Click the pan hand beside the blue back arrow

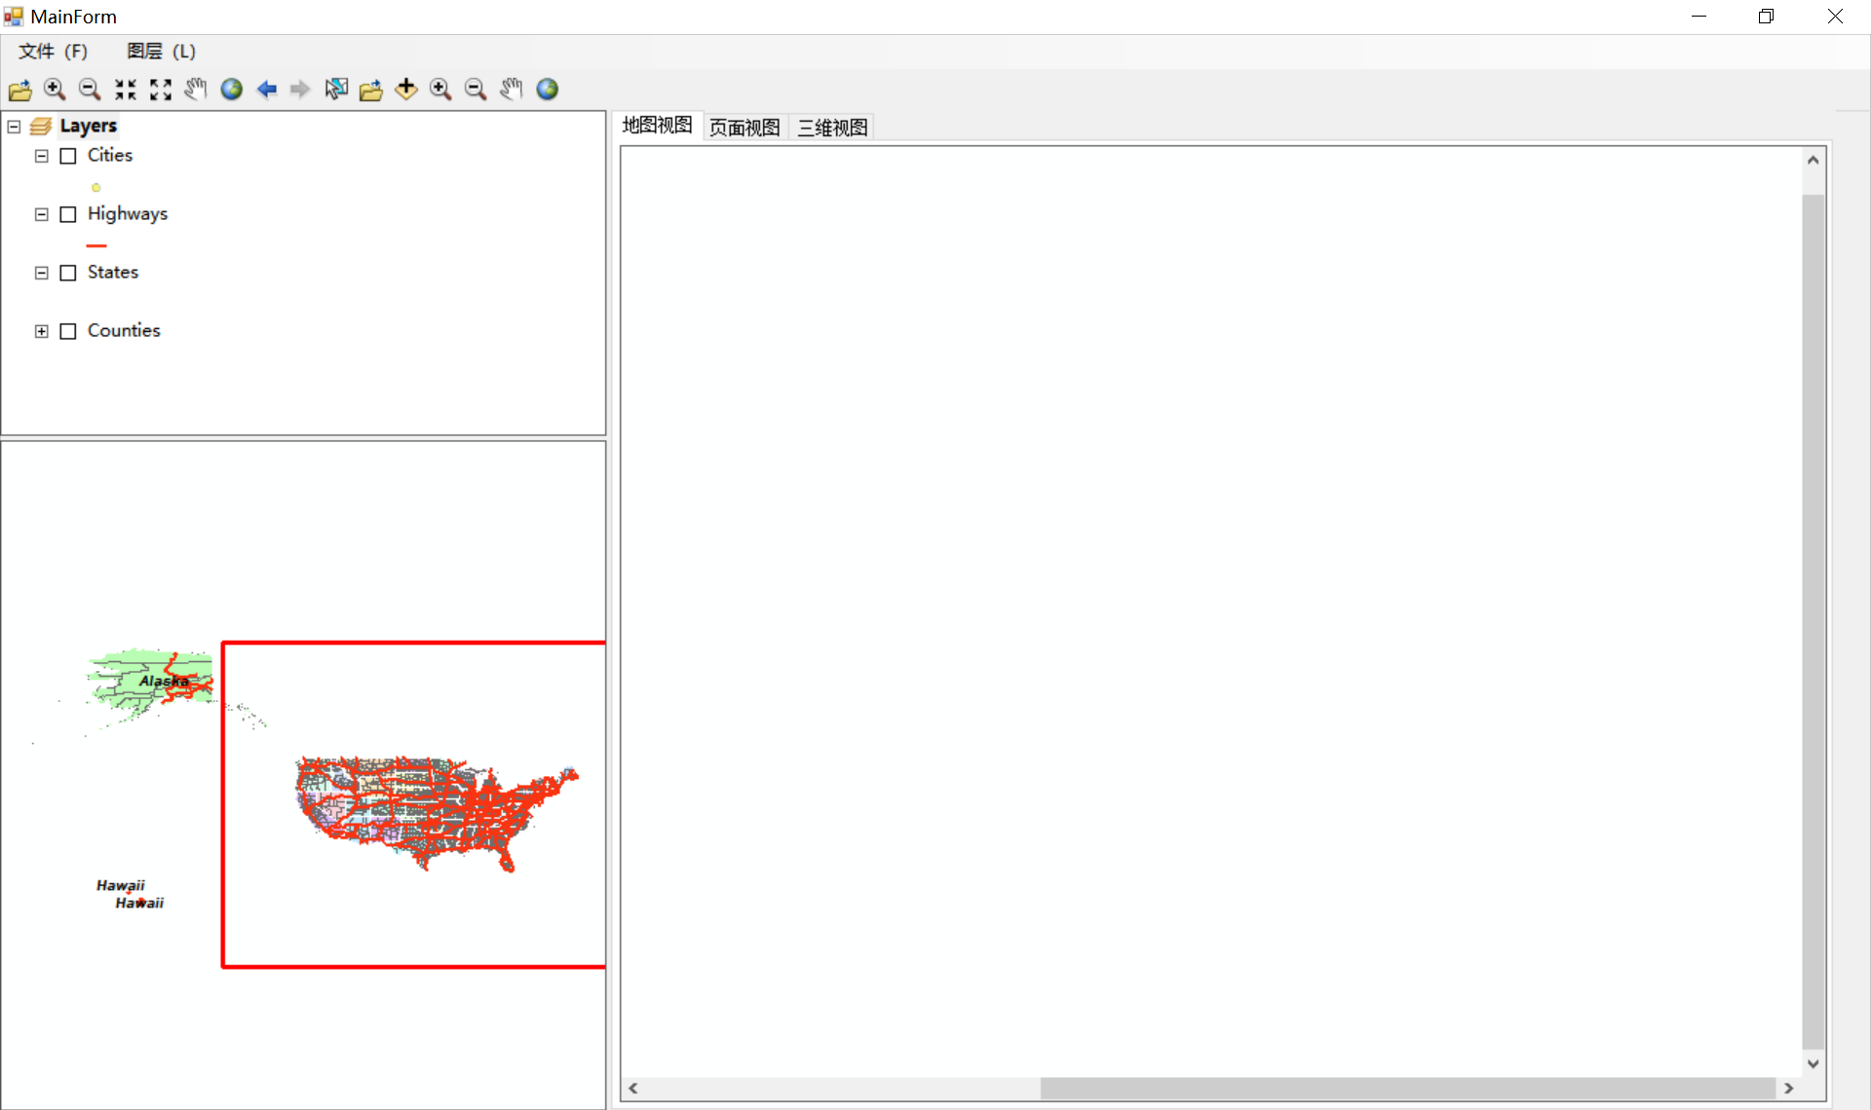pyautogui.click(x=196, y=90)
